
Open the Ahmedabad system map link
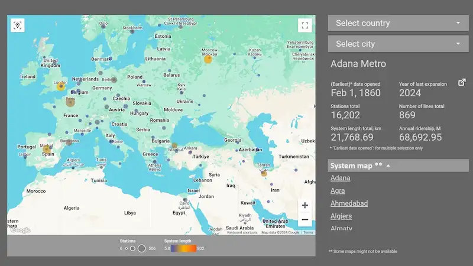349,203
